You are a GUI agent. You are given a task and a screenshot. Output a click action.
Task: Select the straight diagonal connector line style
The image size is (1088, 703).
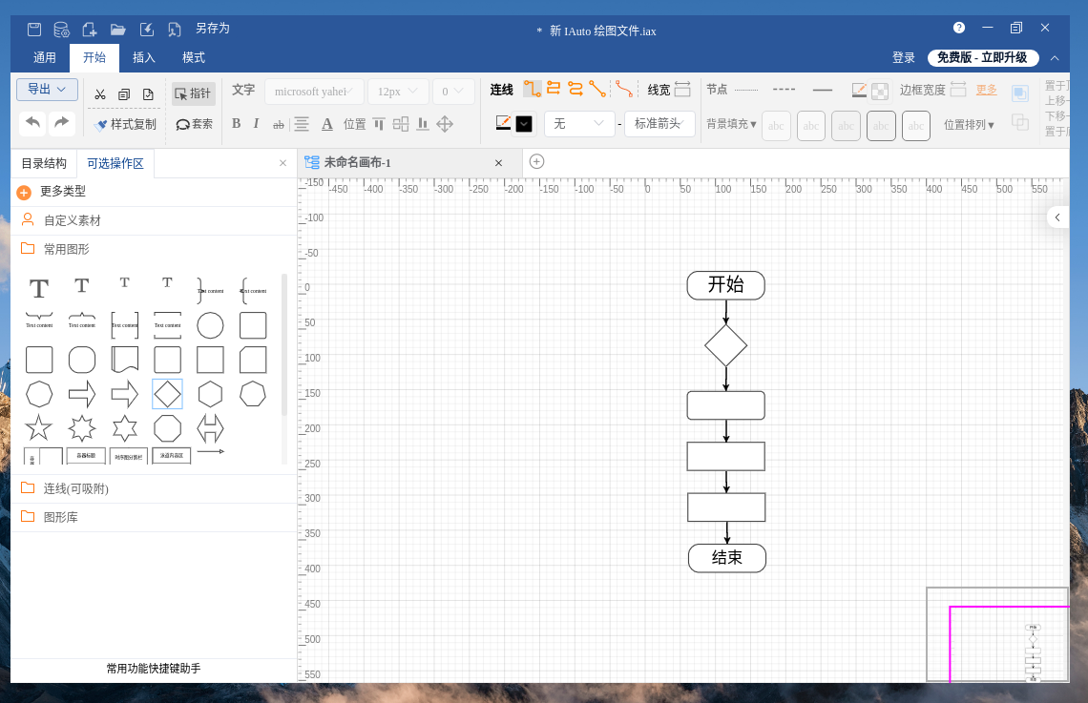click(597, 89)
